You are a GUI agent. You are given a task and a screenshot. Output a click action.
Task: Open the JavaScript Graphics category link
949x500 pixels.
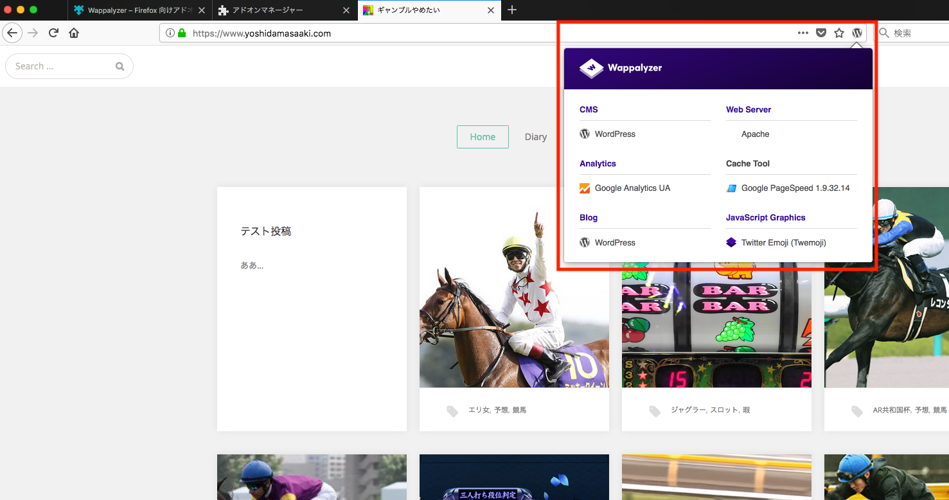point(765,217)
